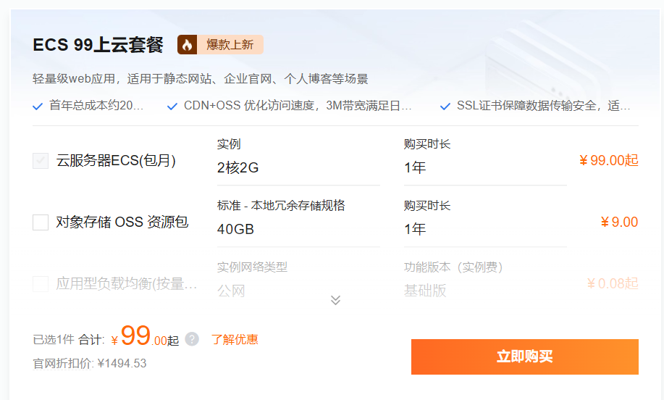This screenshot has width=664, height=400.
Task: Click the ¥99.00起 ECS price
Action: tap(608, 160)
